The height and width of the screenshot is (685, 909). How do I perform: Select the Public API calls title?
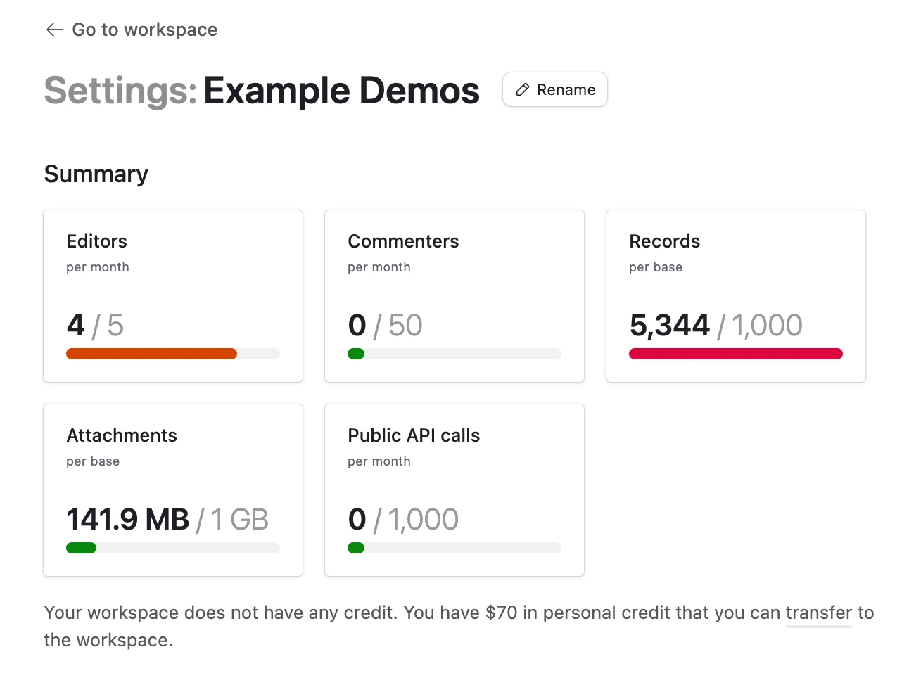(x=414, y=435)
